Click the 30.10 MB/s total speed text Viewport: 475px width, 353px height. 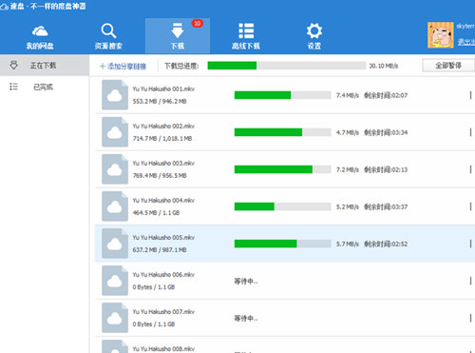384,66
